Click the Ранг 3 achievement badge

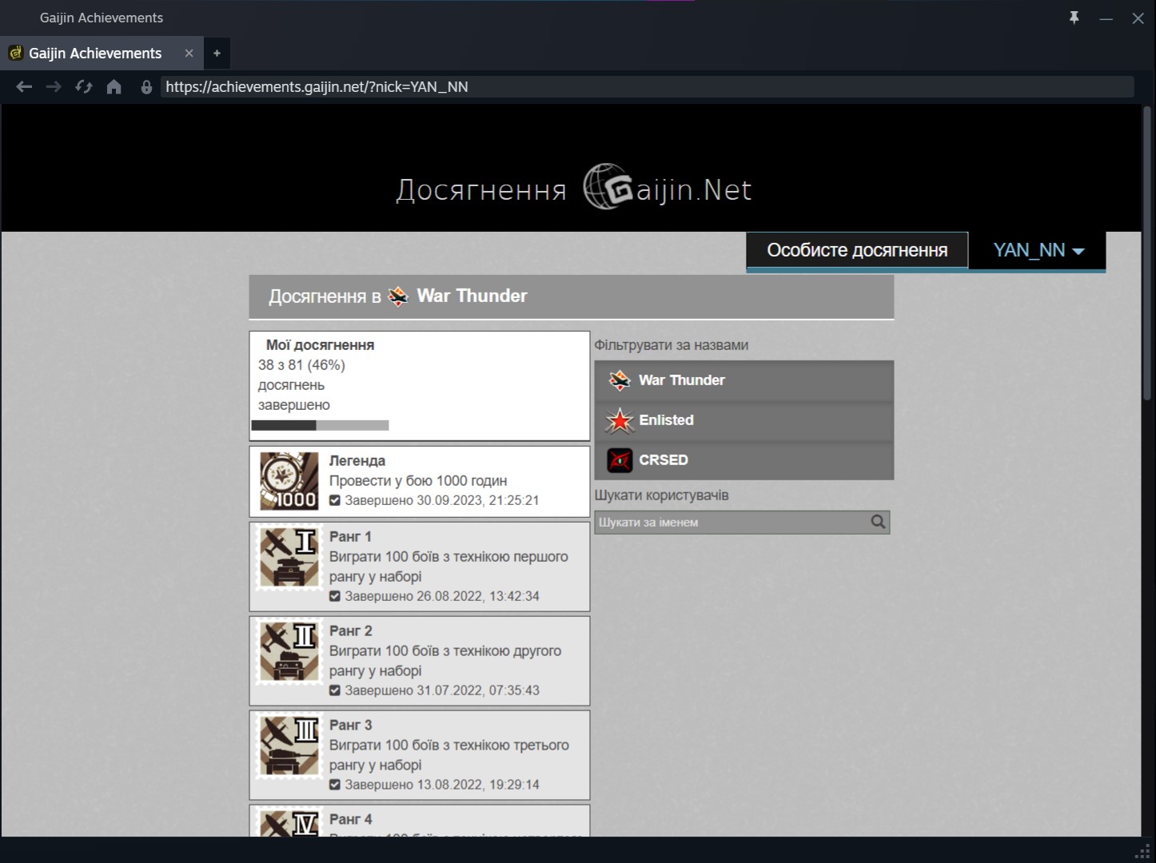289,746
